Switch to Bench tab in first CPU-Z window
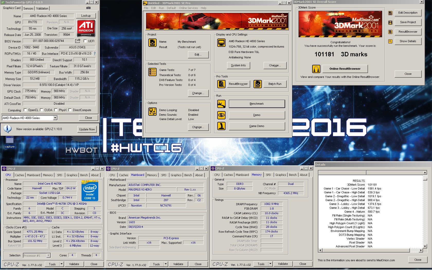 coord(84,175)
